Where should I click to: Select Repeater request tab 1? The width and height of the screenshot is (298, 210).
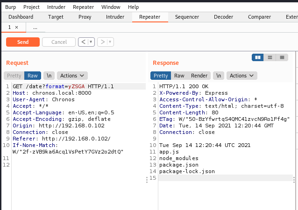9,28
